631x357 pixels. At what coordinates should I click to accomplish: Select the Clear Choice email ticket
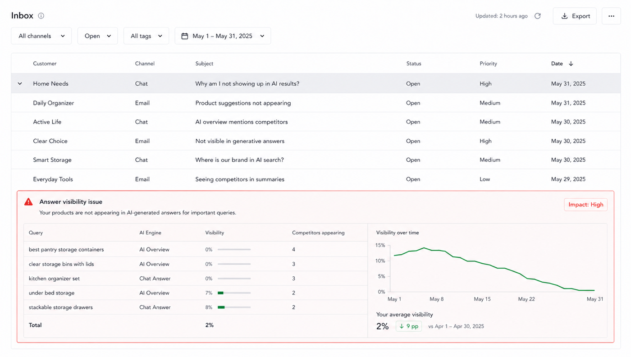(x=315, y=141)
